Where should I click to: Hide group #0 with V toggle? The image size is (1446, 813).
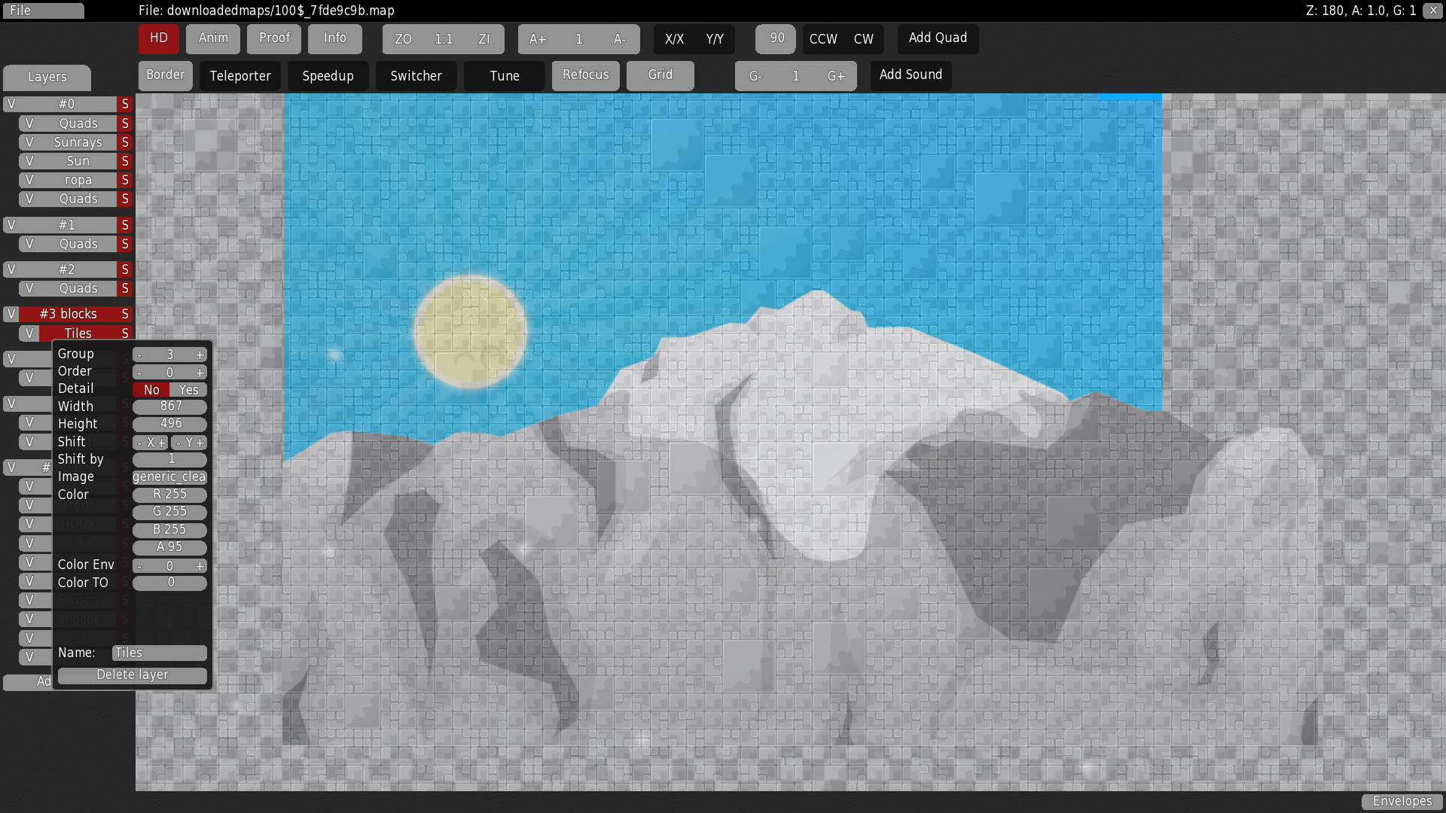(x=11, y=104)
